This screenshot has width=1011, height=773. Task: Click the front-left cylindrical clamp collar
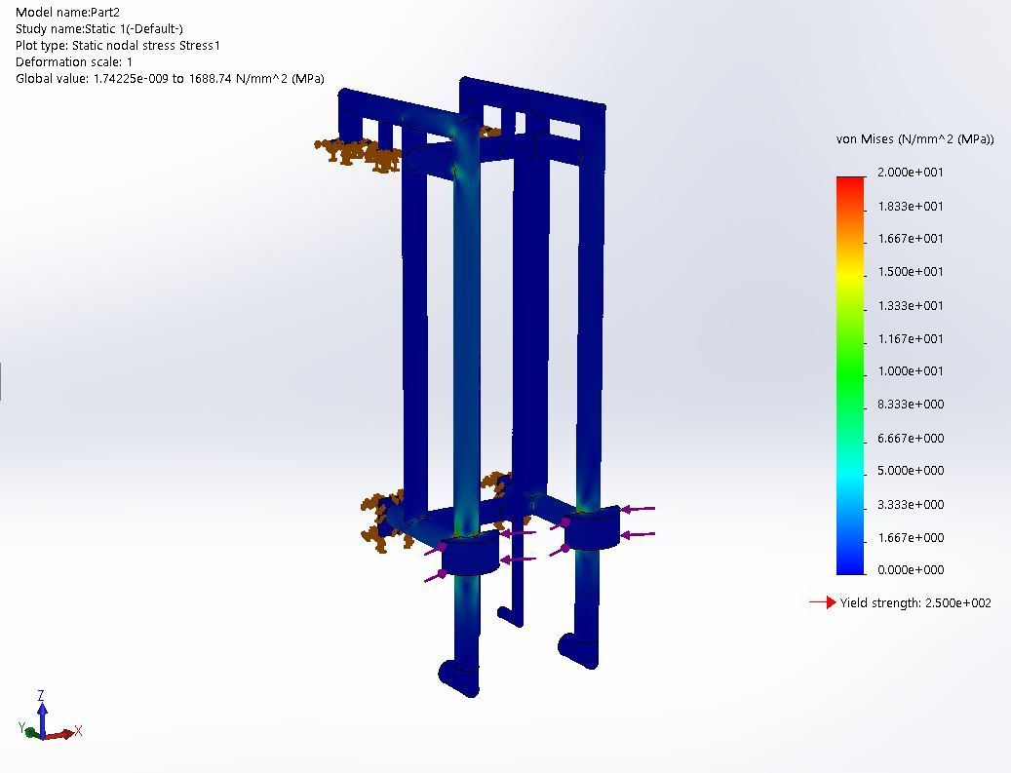[x=471, y=553]
